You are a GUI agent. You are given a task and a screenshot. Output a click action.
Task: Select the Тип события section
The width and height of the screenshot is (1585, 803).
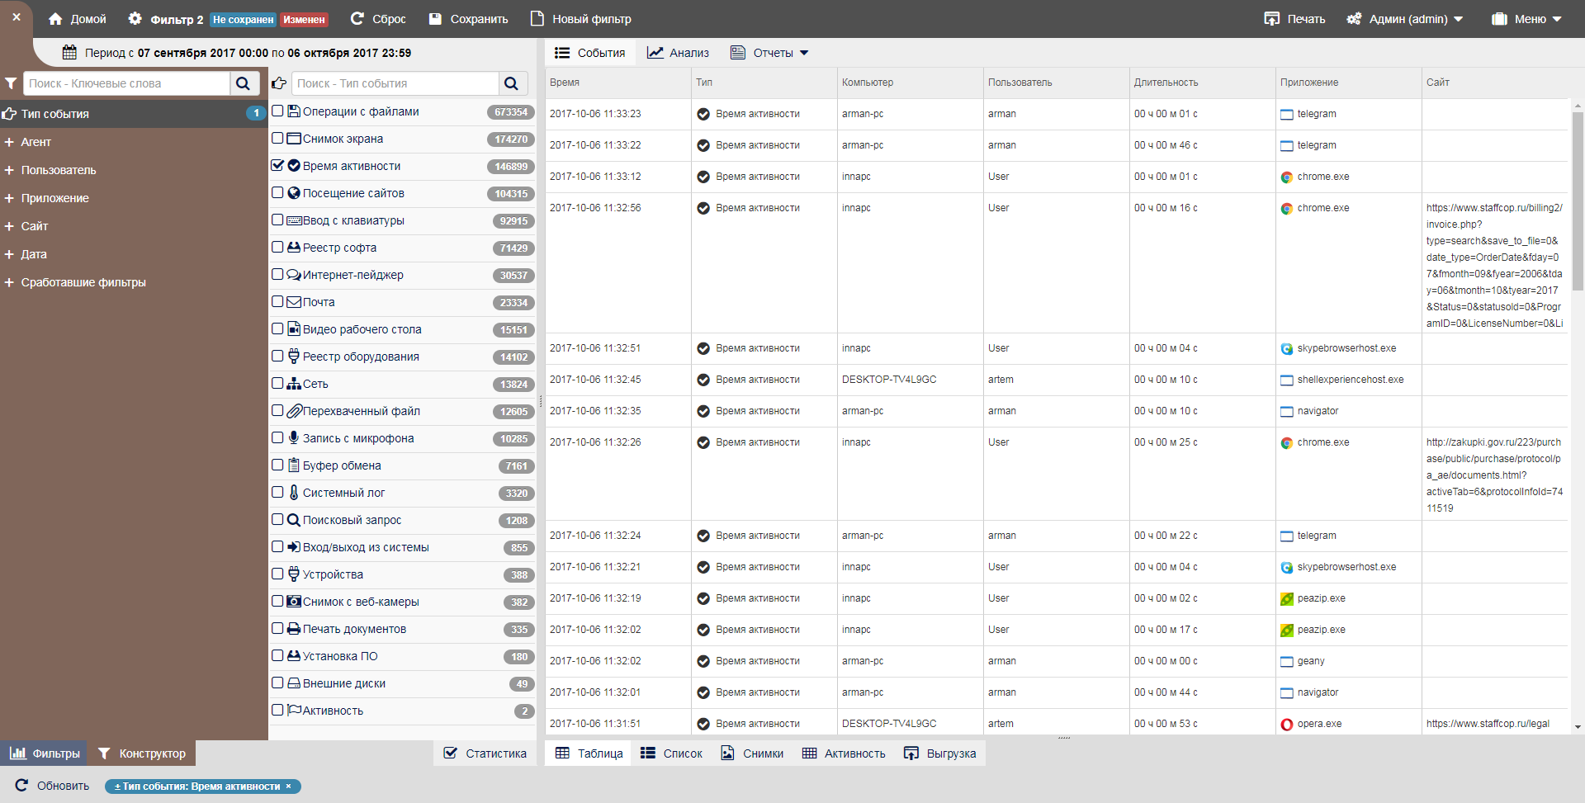134,114
